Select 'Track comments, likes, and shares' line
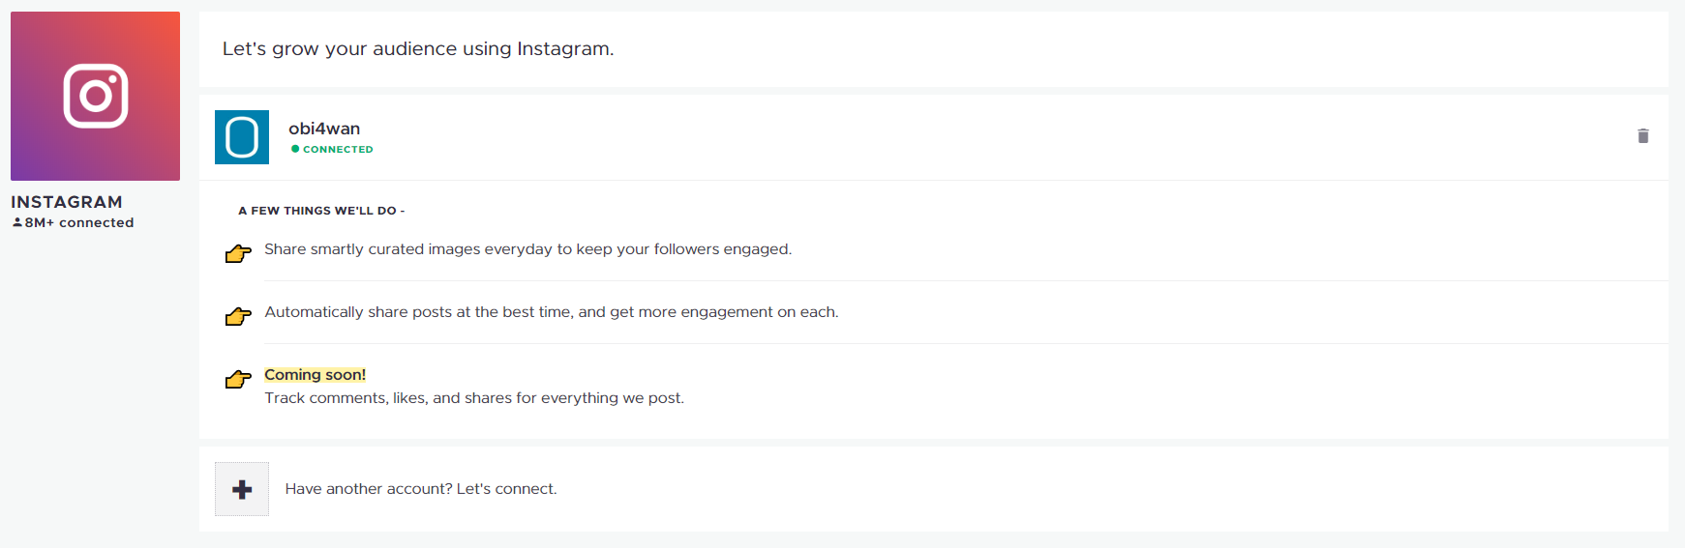Viewport: 1685px width, 548px height. 474,398
